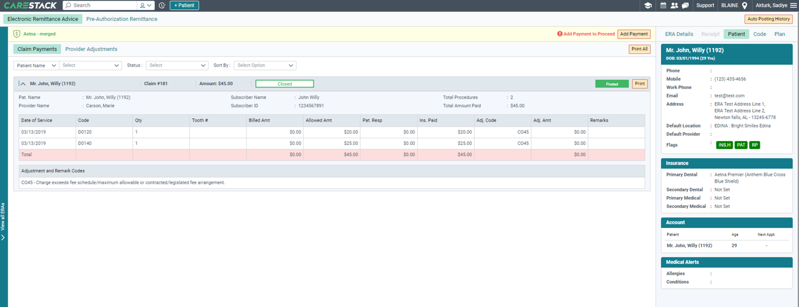The height and width of the screenshot is (307, 799).
Task: Open the Patient Name filter dropdown
Action: tap(36, 65)
